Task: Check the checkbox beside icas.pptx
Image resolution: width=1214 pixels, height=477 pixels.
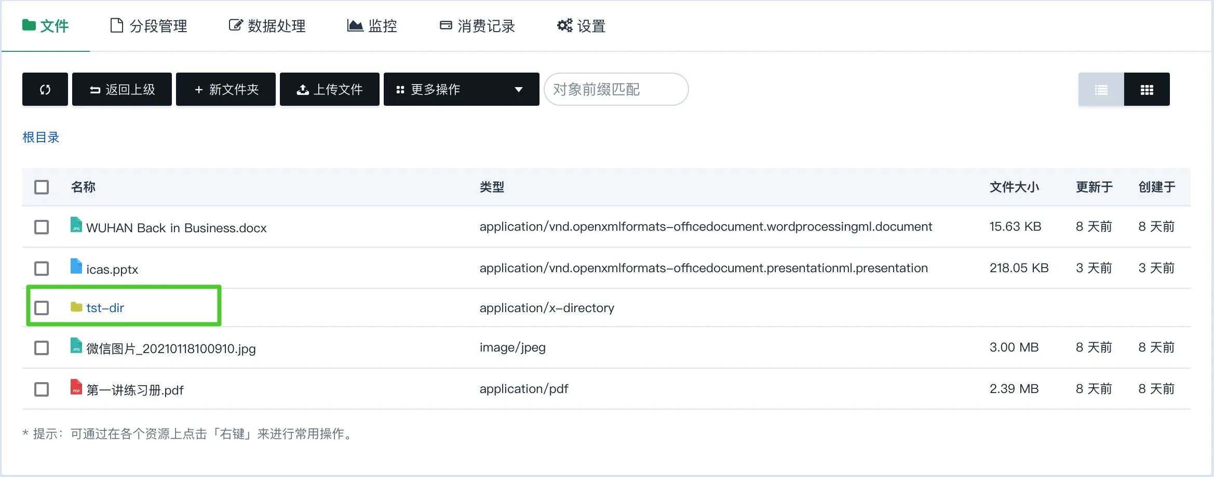Action: point(42,268)
